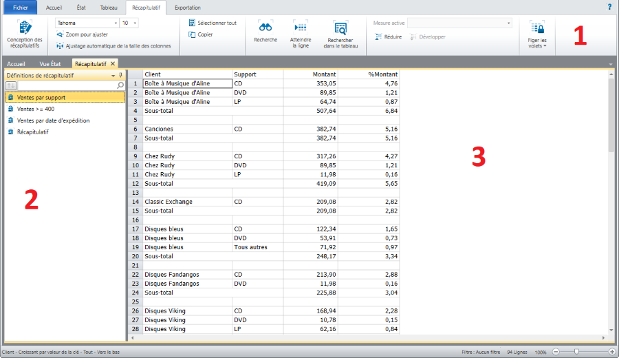The height and width of the screenshot is (358, 619).
Task: Pin the Définitions de récapitulatif panel
Action: pyautogui.click(x=121, y=75)
